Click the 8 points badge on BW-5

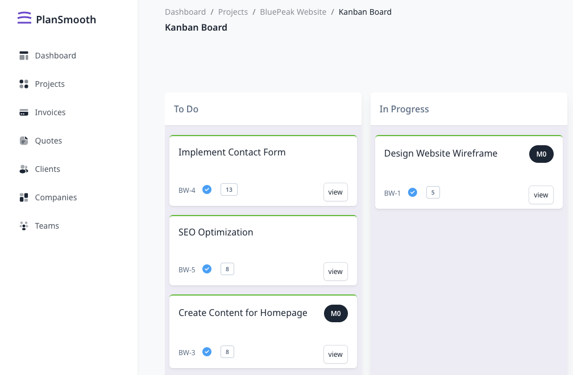point(227,269)
